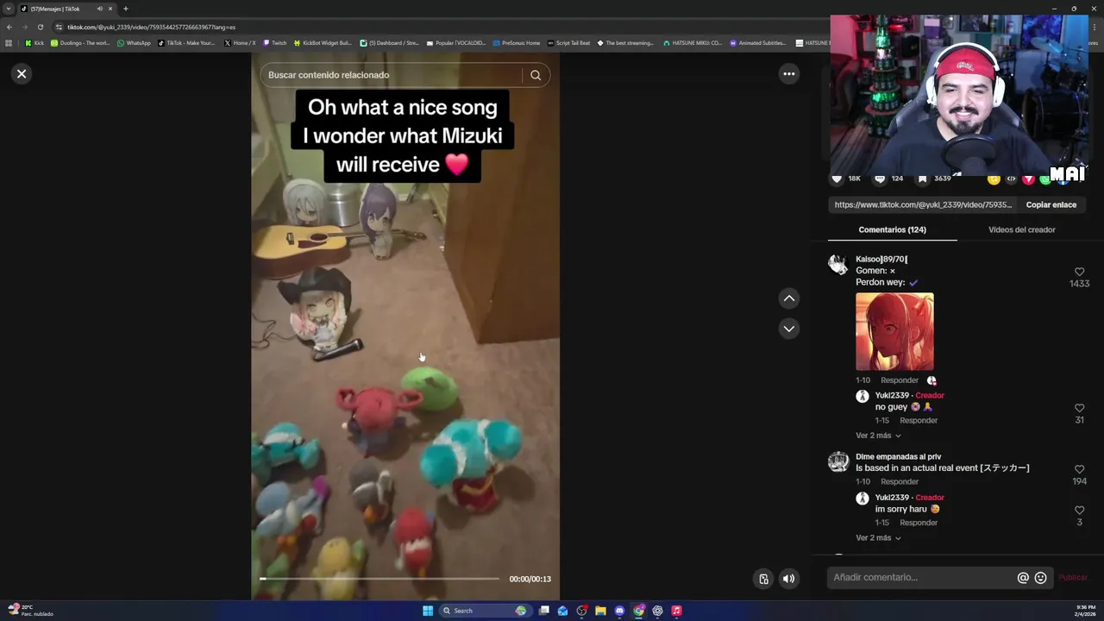Screen dimensions: 1104x621
Task: Open ChatGPT app from the taskbar
Action: point(657,611)
